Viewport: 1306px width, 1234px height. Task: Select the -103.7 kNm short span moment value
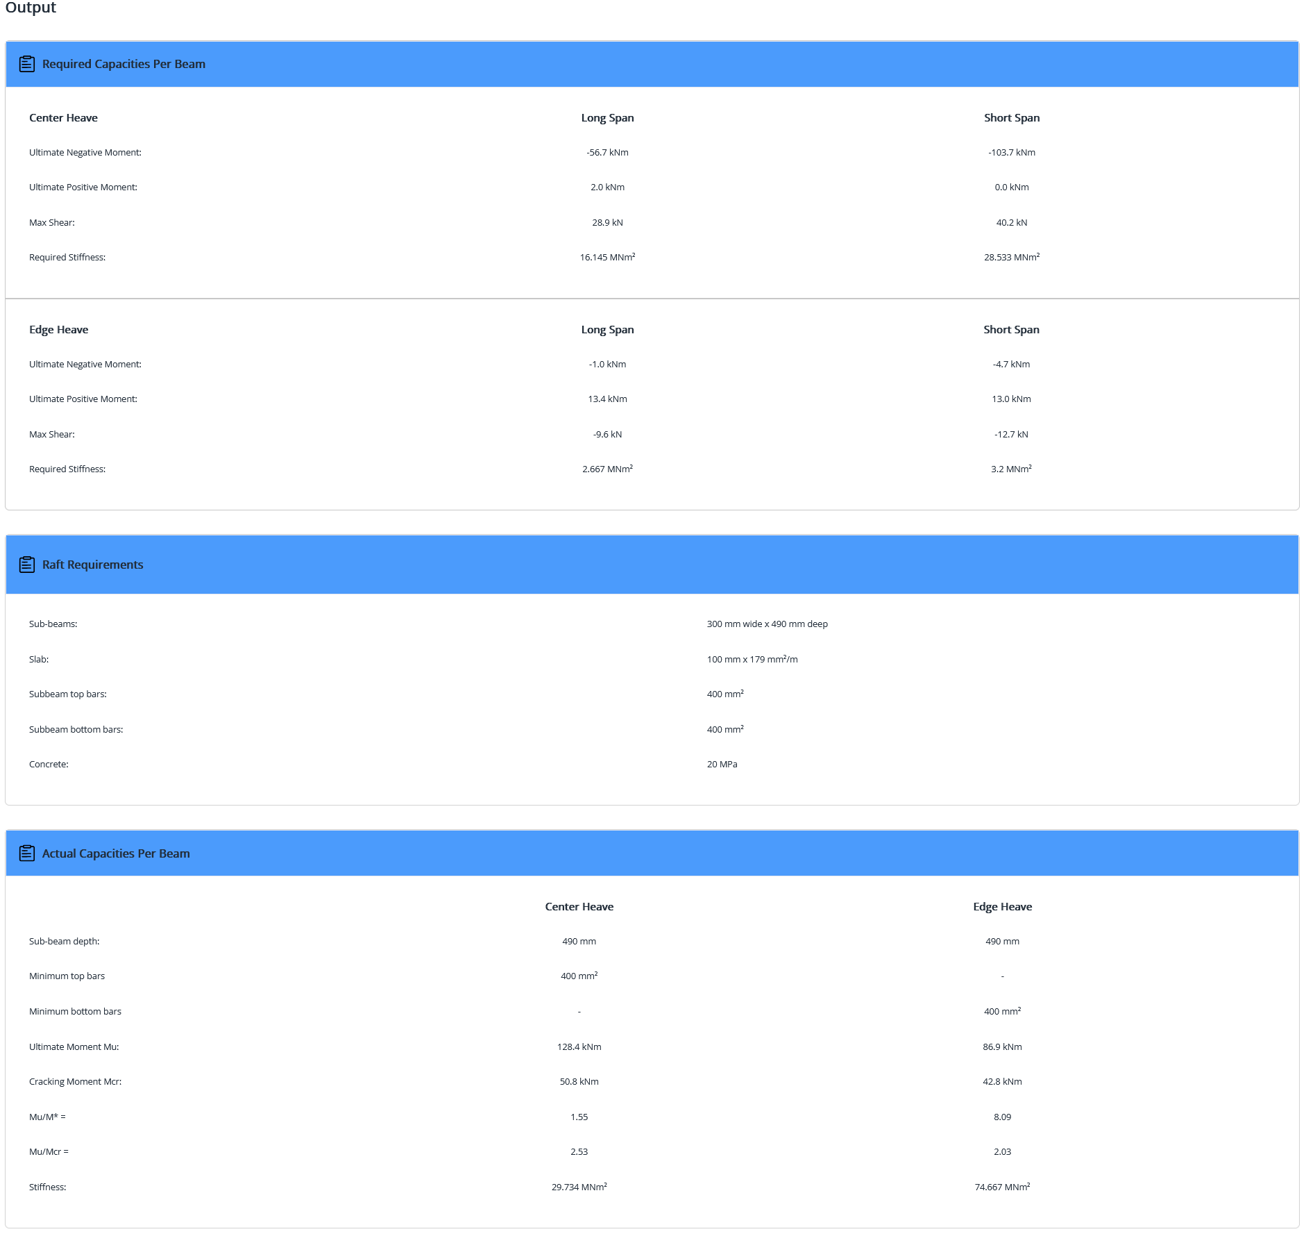pos(1011,153)
